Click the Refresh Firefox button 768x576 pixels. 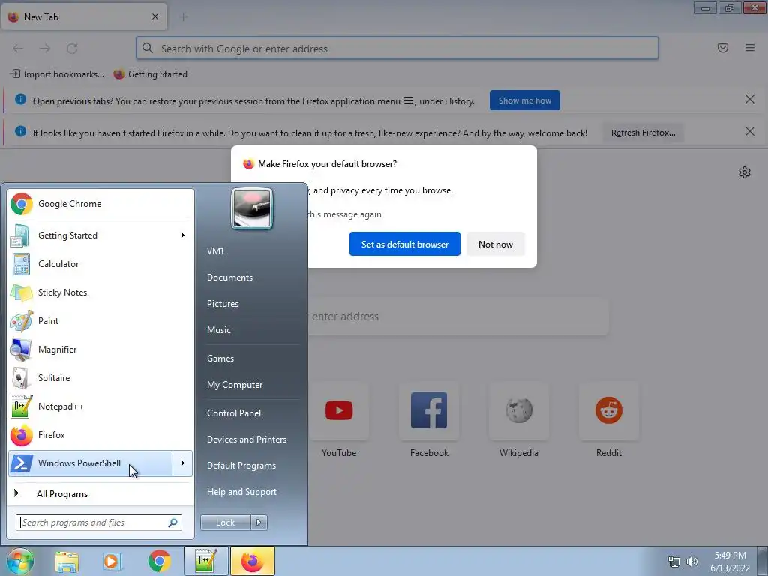pos(643,133)
